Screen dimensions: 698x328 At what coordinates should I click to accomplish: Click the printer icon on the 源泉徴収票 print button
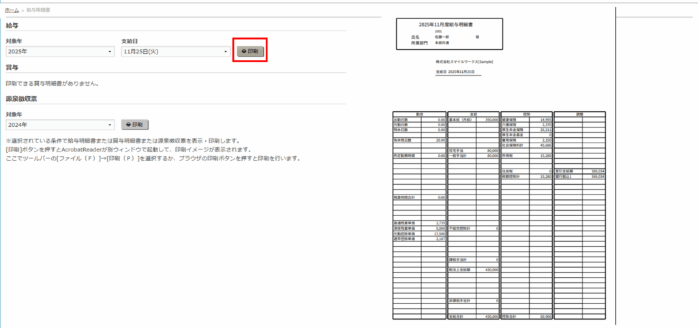[x=128, y=125]
